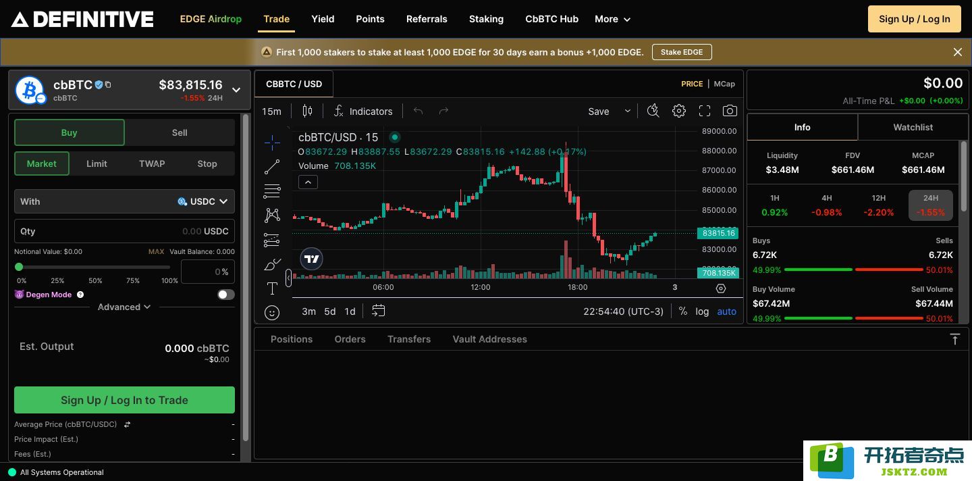This screenshot has width=972, height=481.
Task: Open the date range picker icon
Action: pyautogui.click(x=379, y=311)
